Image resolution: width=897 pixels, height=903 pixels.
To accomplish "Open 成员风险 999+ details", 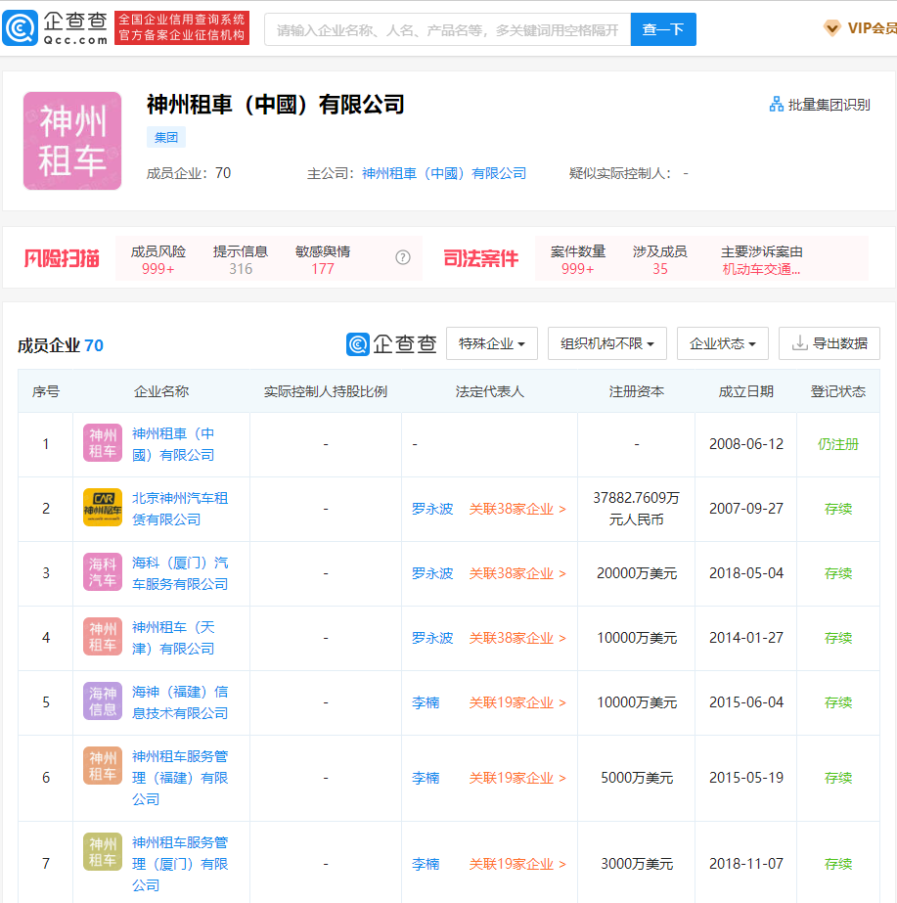I will [157, 259].
